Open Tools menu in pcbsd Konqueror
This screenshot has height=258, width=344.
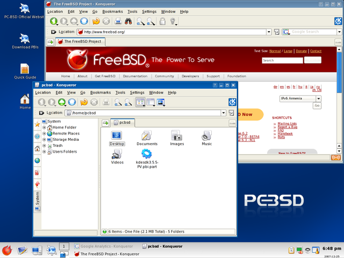(x=120, y=92)
